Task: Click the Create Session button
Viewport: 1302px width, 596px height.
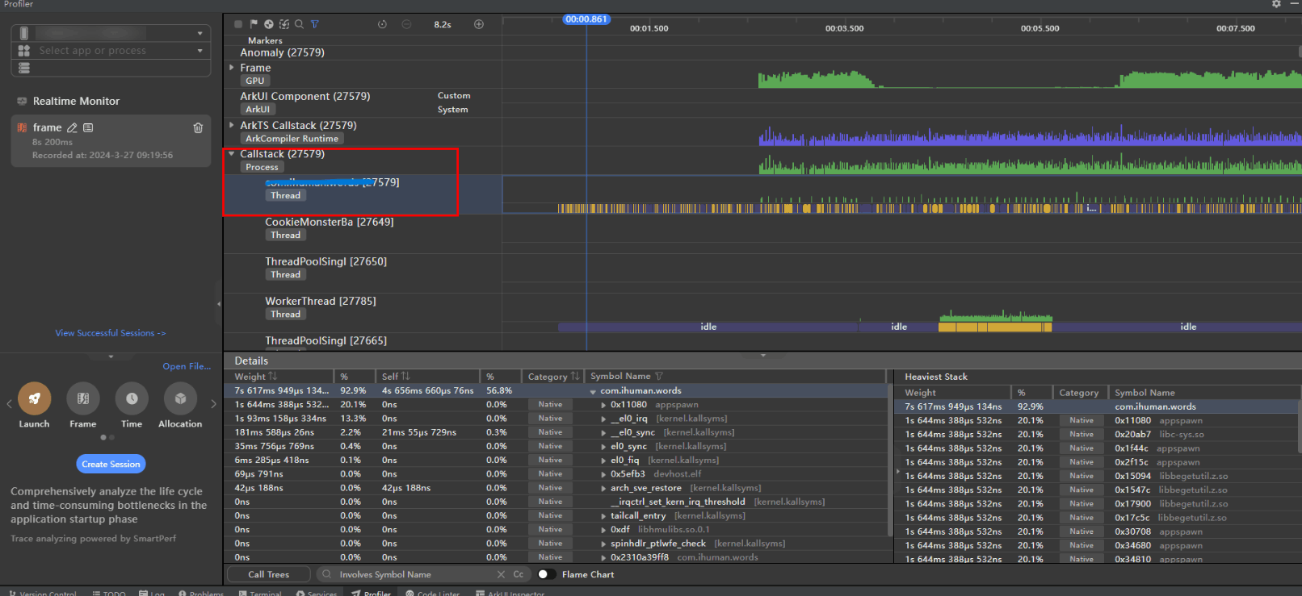Action: [x=111, y=464]
